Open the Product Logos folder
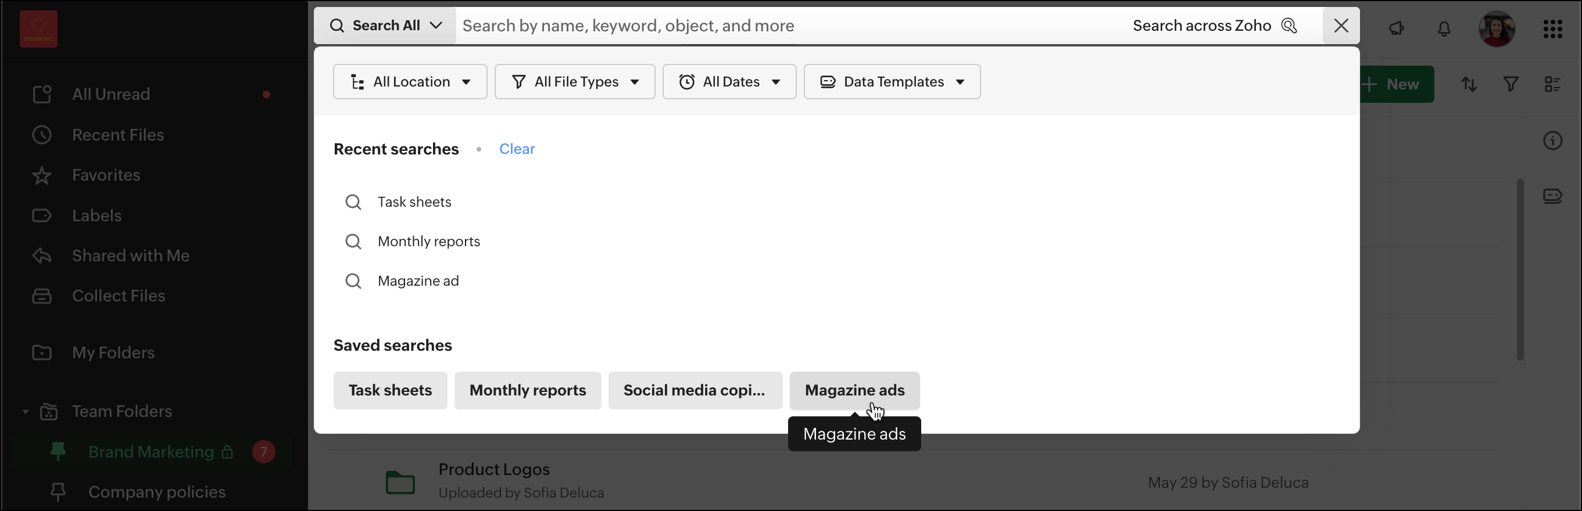Image resolution: width=1582 pixels, height=511 pixels. 495,470
